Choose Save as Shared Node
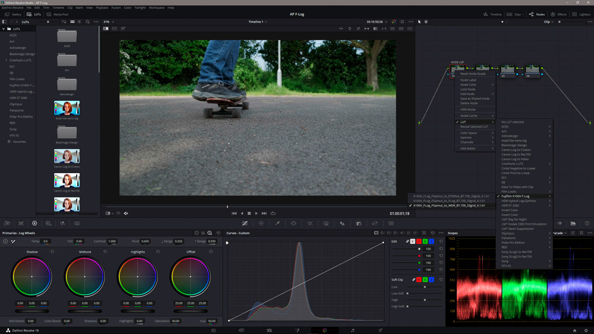The width and height of the screenshot is (594, 334). pos(475,98)
